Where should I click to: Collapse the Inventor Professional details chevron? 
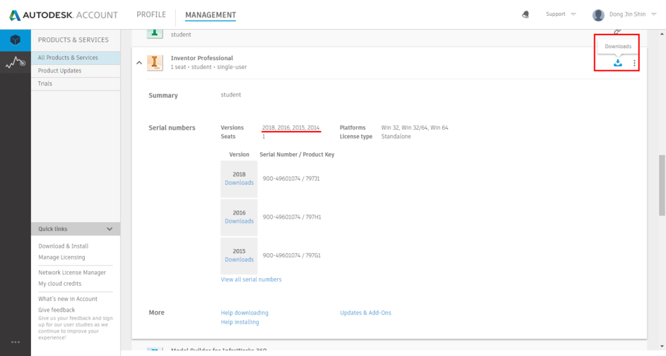pos(139,63)
